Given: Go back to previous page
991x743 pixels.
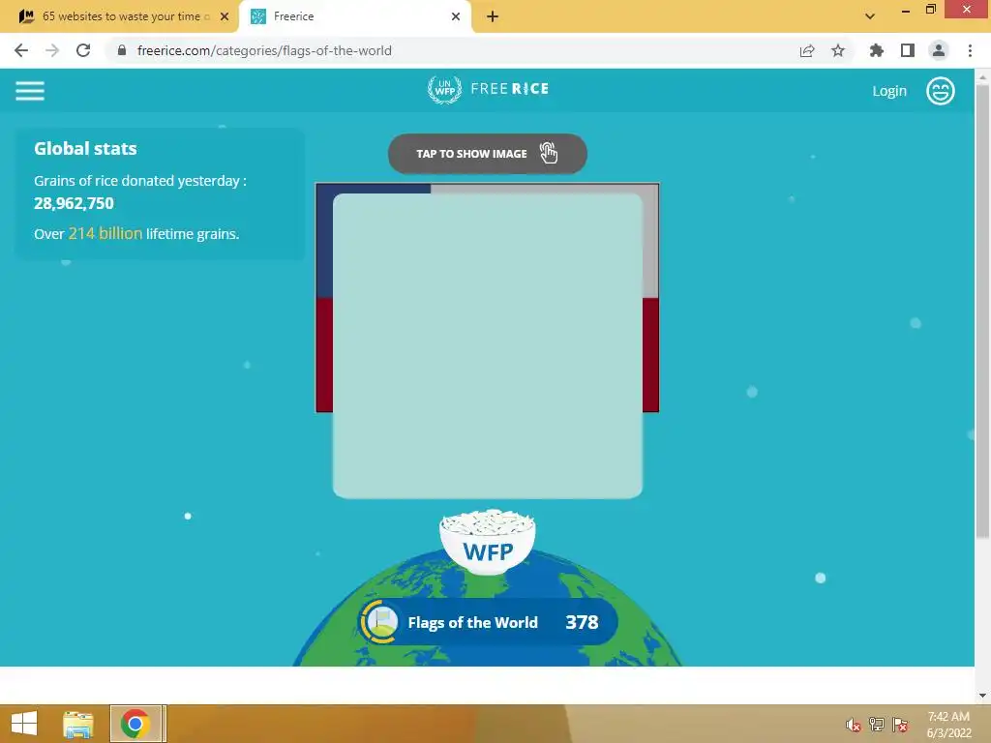Looking at the screenshot, I should [21, 50].
